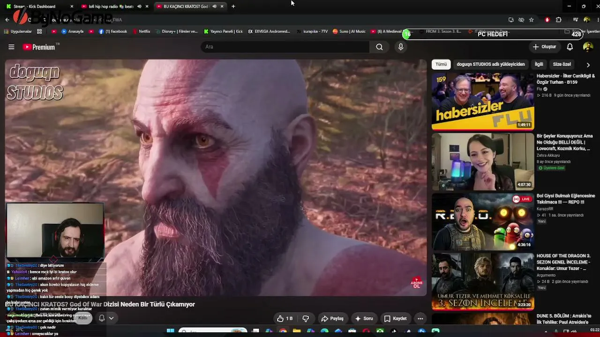This screenshot has width=600, height=337.
Task: Open more actions menu below video
Action: (420, 319)
